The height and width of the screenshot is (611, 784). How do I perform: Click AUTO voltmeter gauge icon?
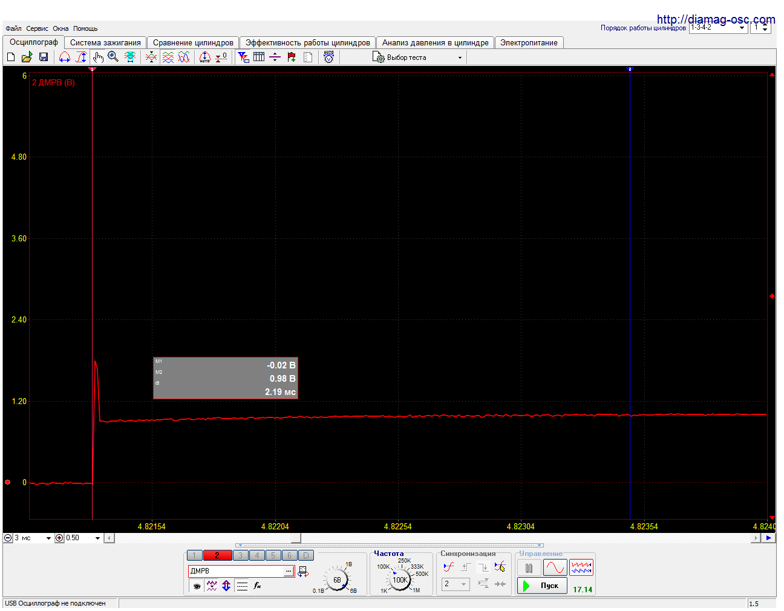click(x=328, y=57)
